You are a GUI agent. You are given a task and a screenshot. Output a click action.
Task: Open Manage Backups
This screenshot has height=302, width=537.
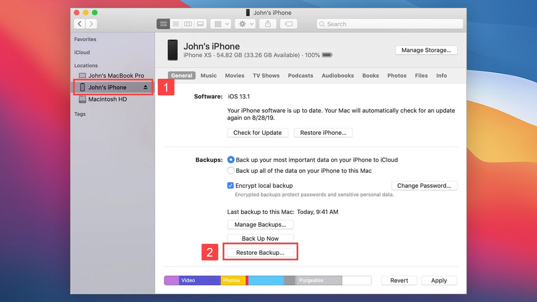pos(260,224)
